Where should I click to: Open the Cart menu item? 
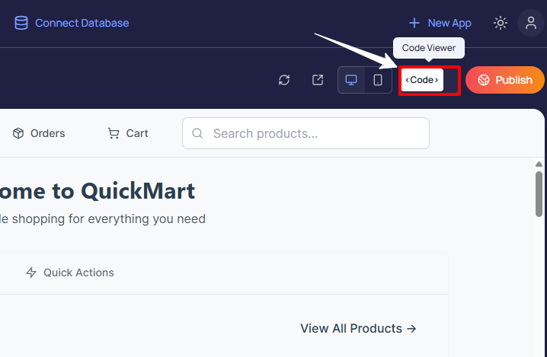(136, 133)
